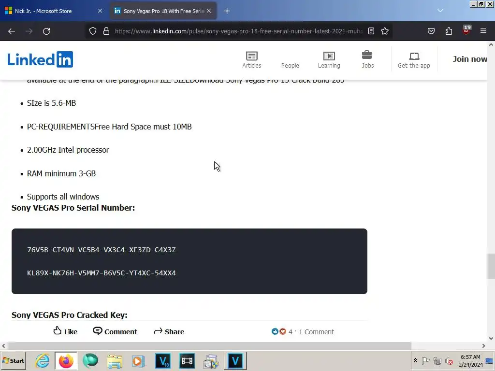The height and width of the screenshot is (371, 495).
Task: Close the Sony Vegas Pro 18 tab
Action: tap(209, 11)
